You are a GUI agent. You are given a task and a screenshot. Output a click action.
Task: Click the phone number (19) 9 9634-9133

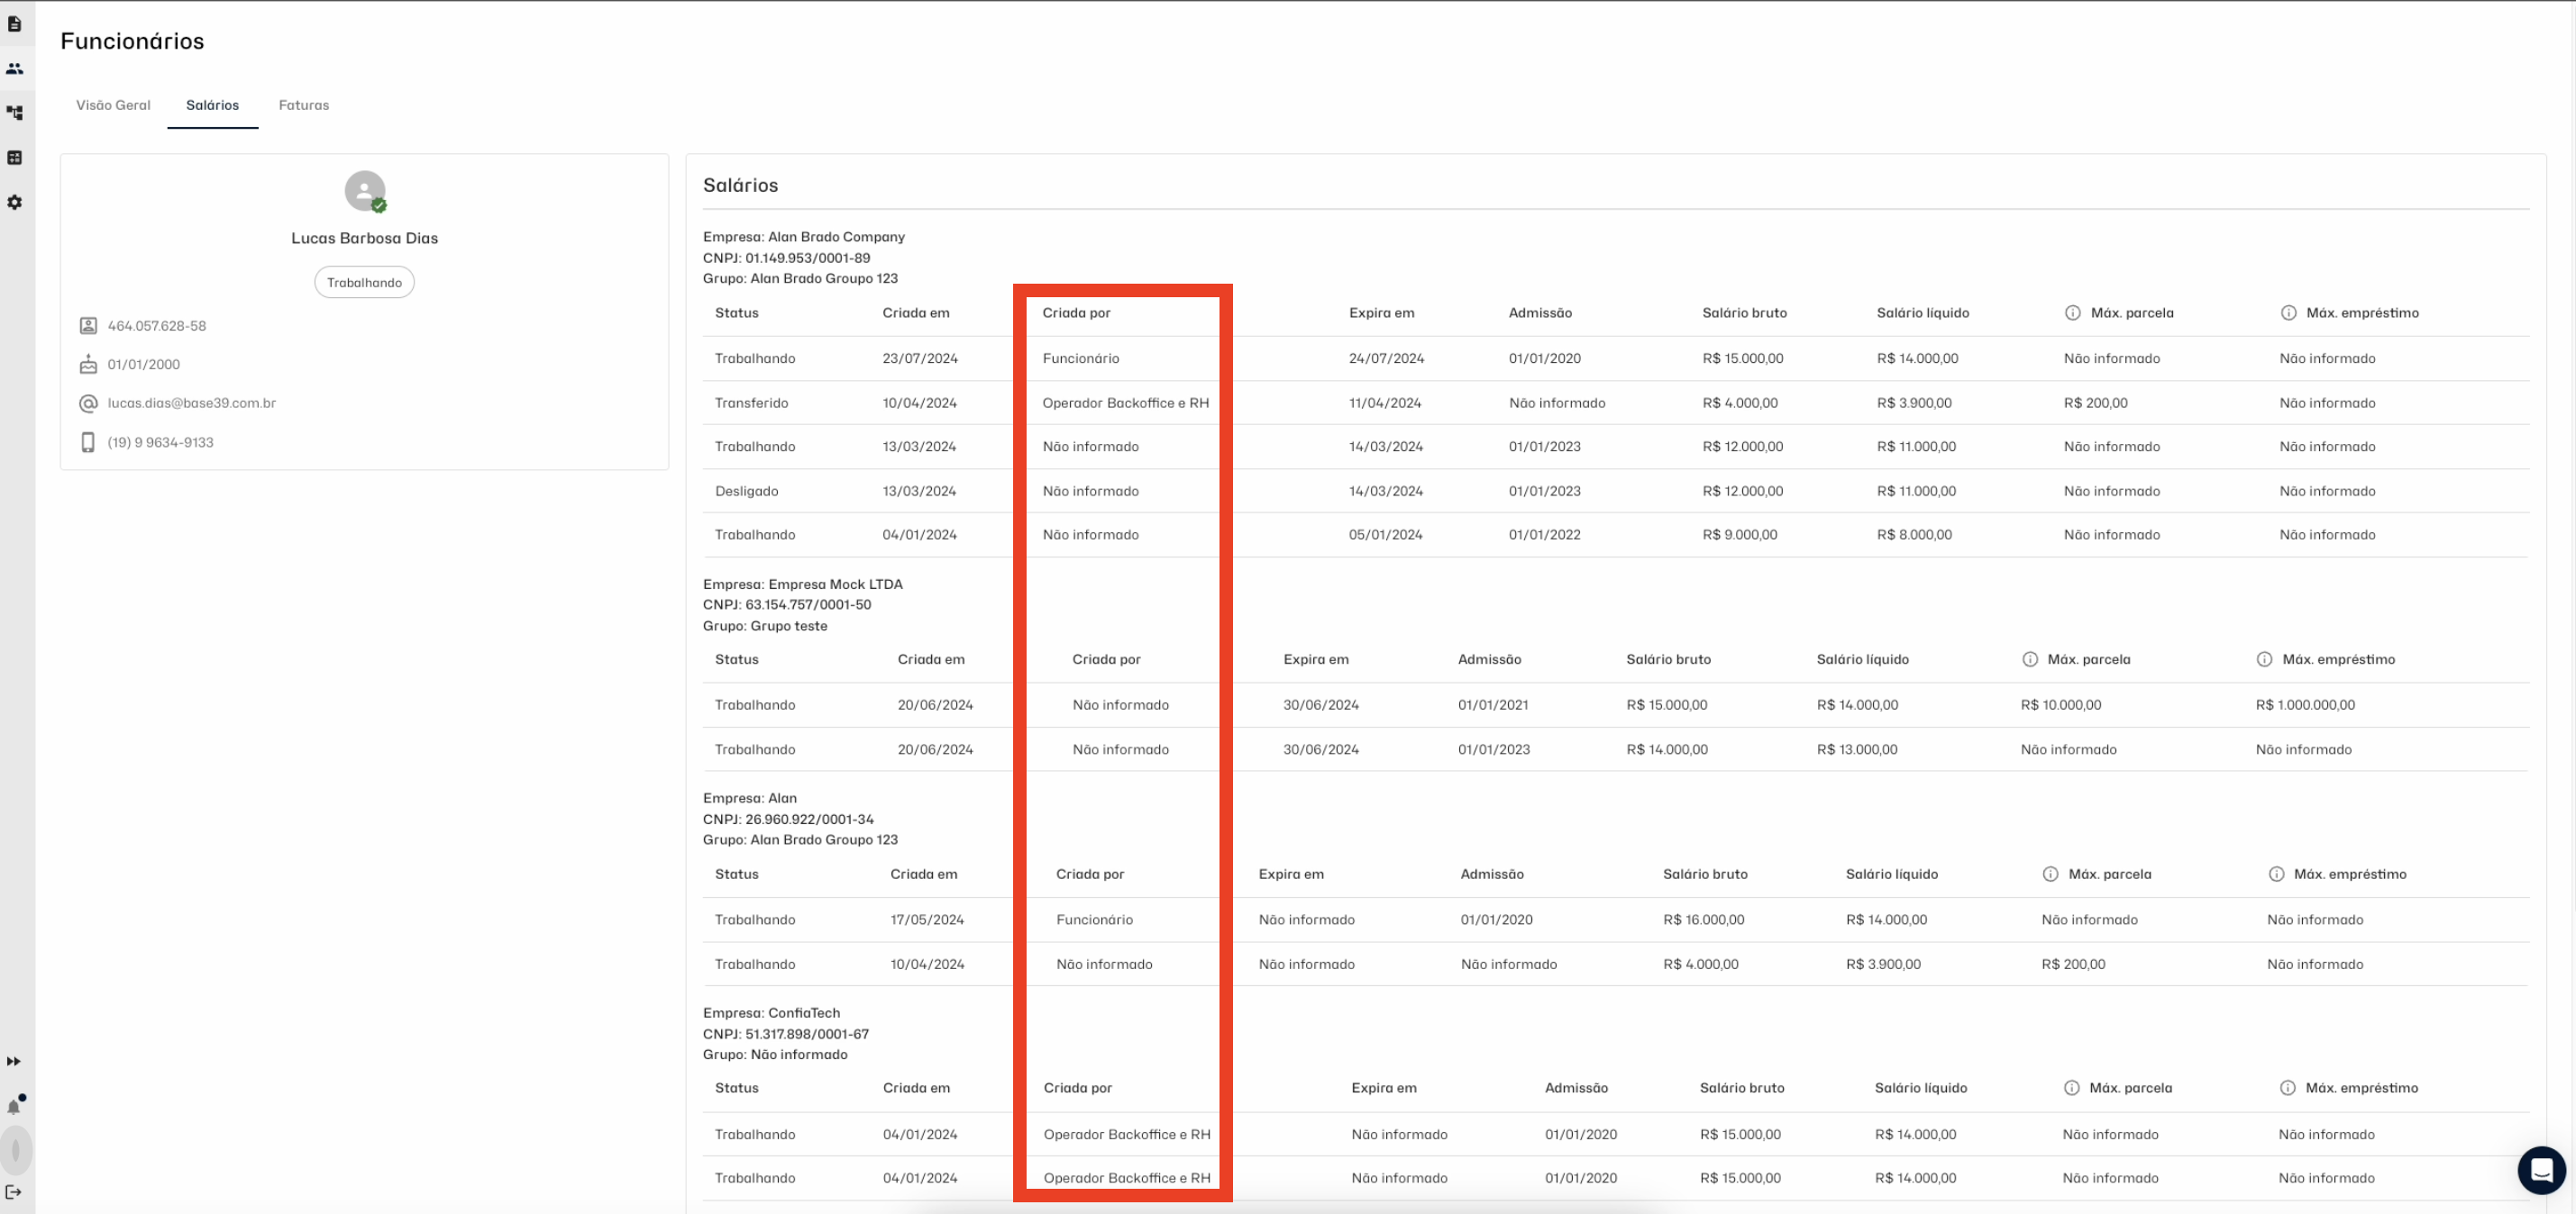pyautogui.click(x=160, y=442)
